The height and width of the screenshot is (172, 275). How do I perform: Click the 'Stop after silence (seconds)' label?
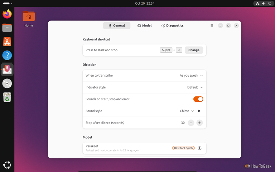pos(105,123)
